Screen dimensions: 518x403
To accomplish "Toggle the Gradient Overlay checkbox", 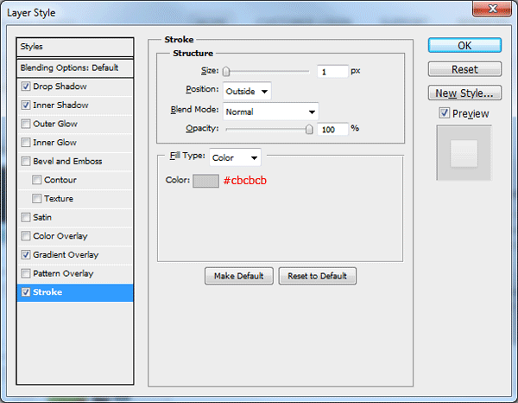I will tap(26, 255).
